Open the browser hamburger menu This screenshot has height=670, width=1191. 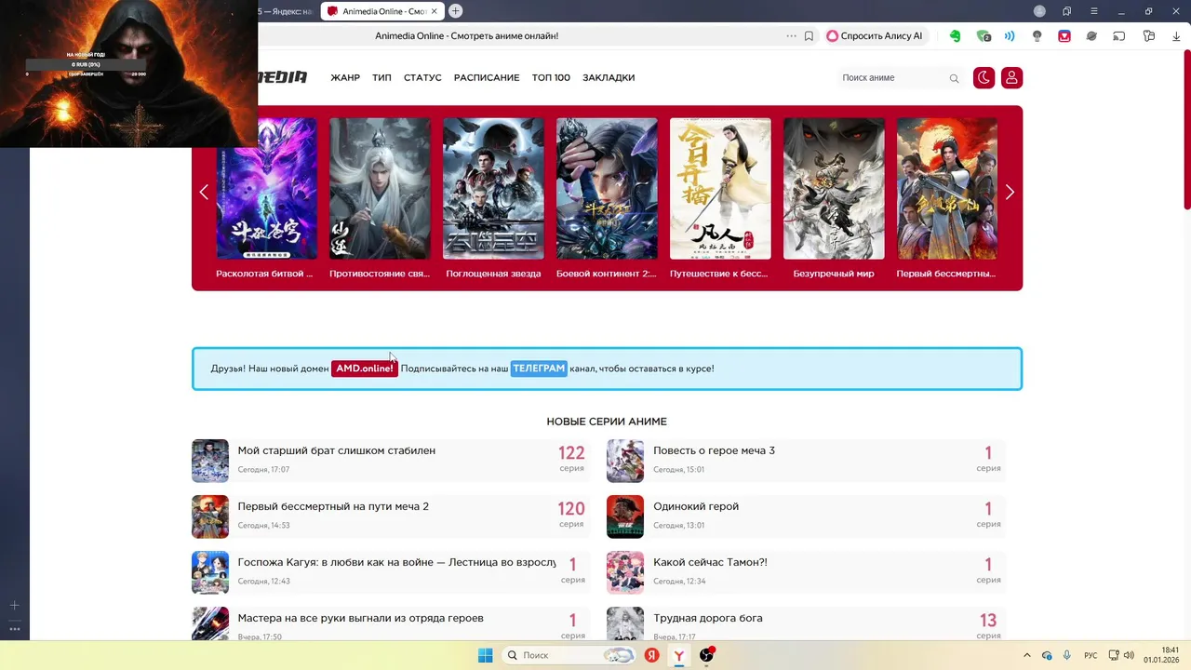point(1094,11)
